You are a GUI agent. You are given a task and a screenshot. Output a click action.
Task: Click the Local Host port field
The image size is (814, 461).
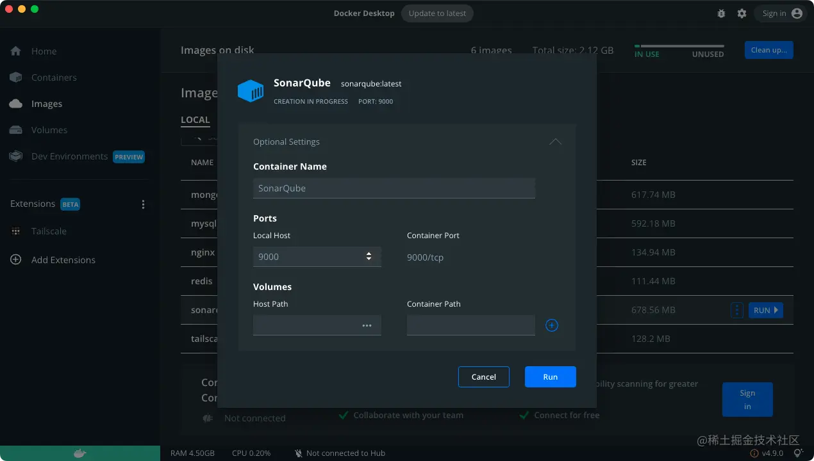click(x=317, y=257)
